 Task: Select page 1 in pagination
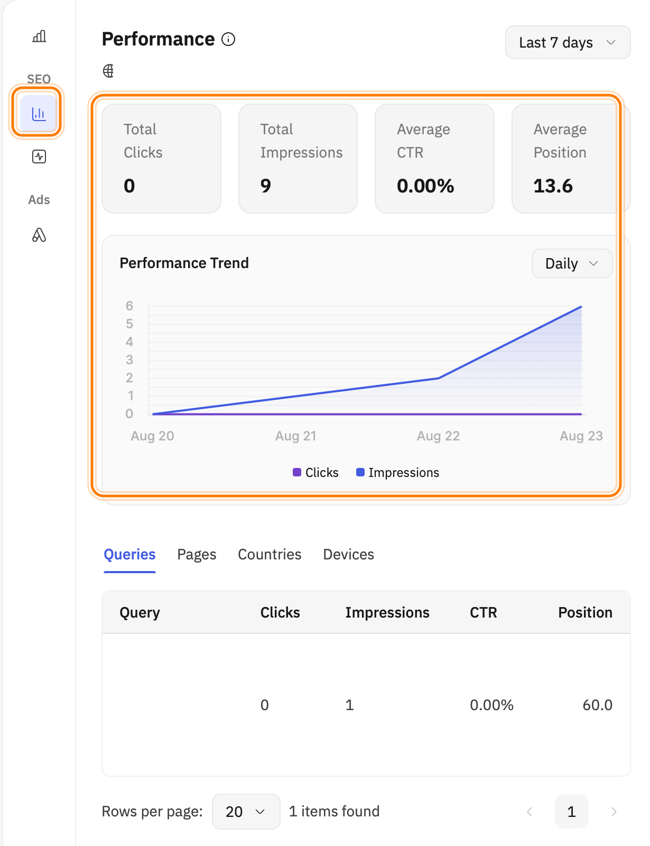point(571,811)
